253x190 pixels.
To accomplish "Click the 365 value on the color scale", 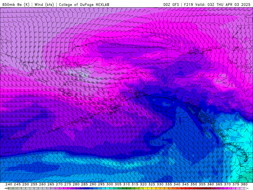I will click(219, 184).
